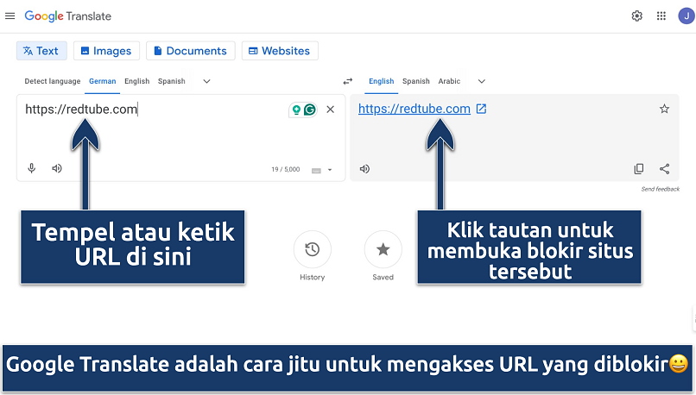This screenshot has height=395, width=696.
Task: Click the green lightbulb suggestion icon
Action: point(296,110)
